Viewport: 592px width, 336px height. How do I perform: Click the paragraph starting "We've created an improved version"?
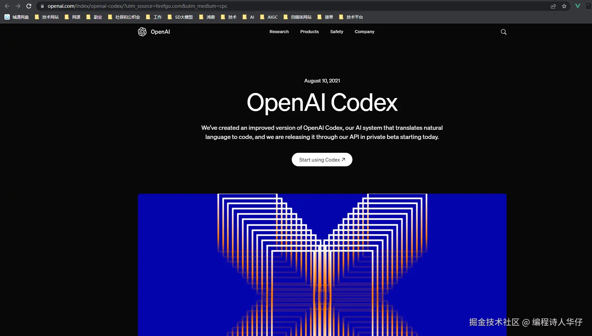(x=322, y=132)
